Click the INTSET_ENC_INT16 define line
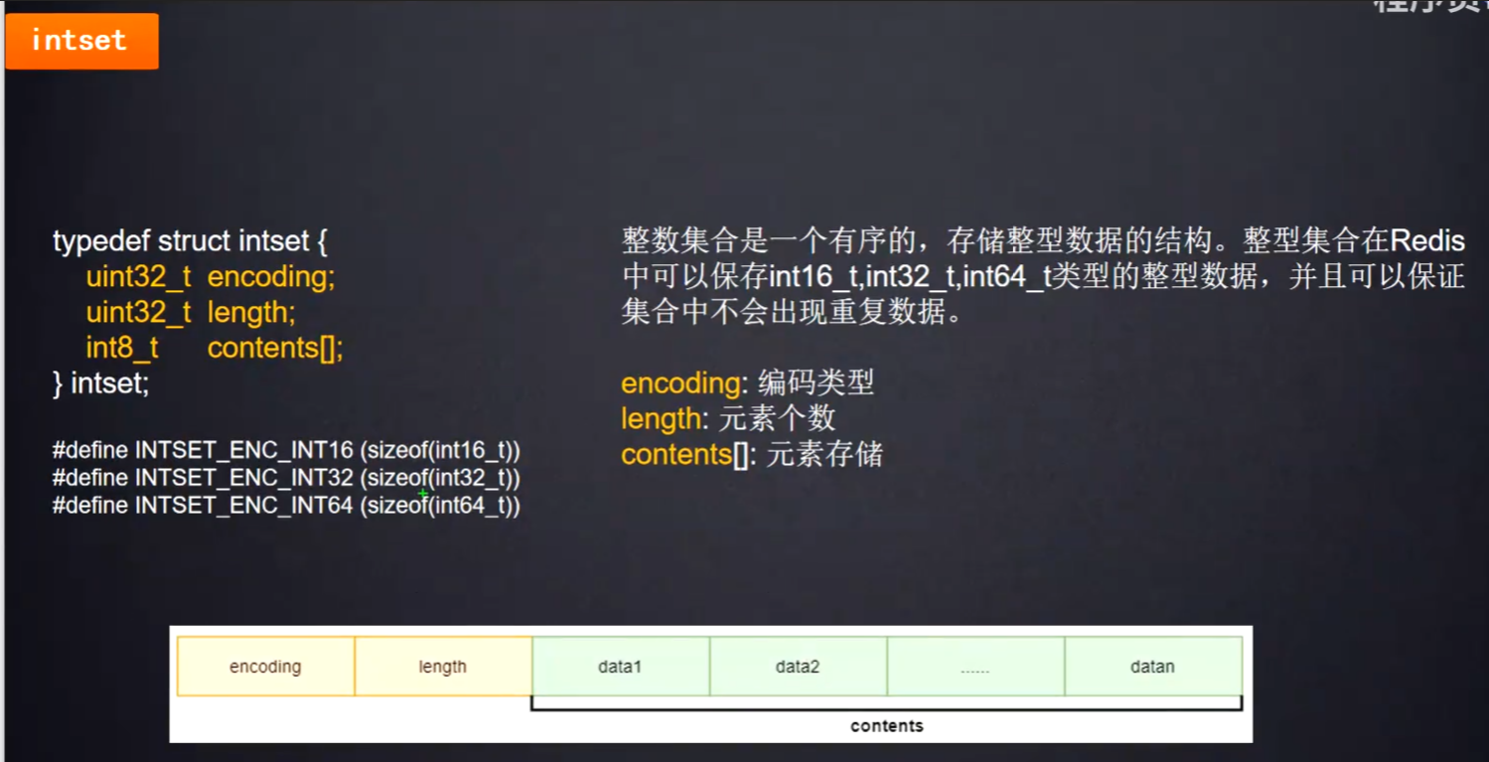This screenshot has width=1489, height=762. [x=286, y=451]
